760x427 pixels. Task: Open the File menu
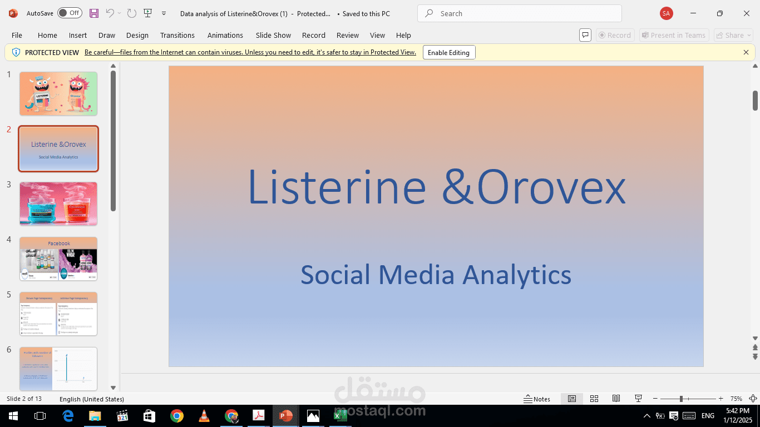(17, 35)
